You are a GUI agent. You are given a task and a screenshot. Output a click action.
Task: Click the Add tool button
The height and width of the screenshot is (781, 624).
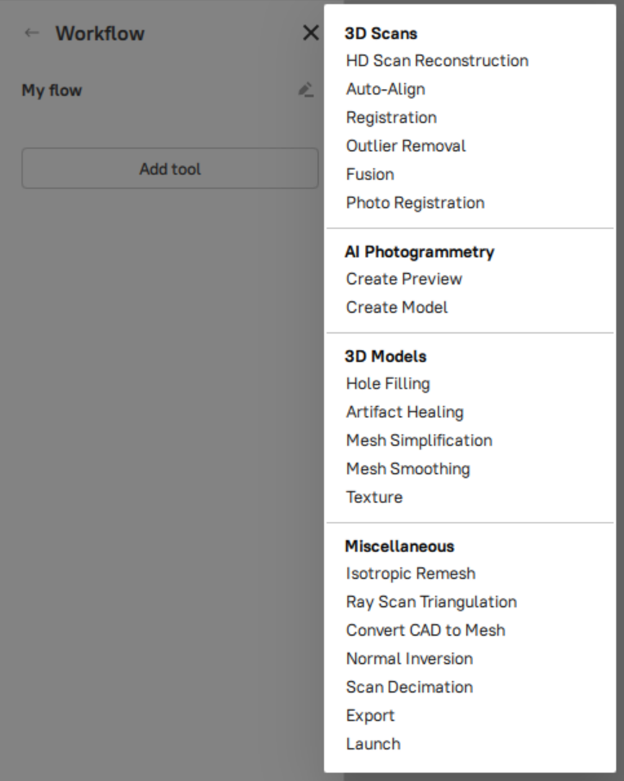(170, 169)
